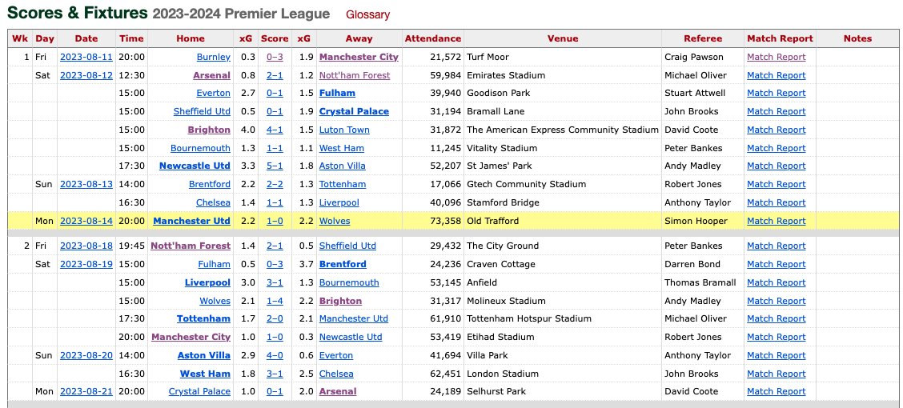The width and height of the screenshot is (903, 408).
Task: Open date link 2023-08-20
Action: 86,355
